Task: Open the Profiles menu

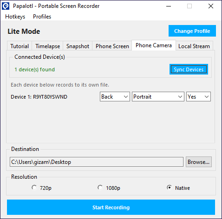Action: point(42,17)
